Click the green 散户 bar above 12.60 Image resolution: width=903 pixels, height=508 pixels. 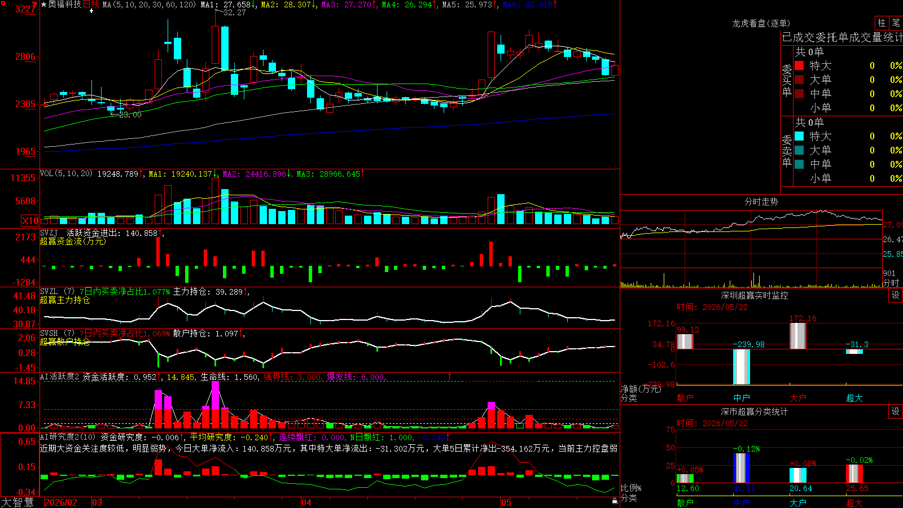pos(685,478)
